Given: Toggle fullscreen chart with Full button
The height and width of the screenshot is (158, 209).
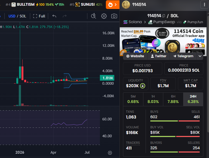Looking at the screenshot, I should [39, 16].
